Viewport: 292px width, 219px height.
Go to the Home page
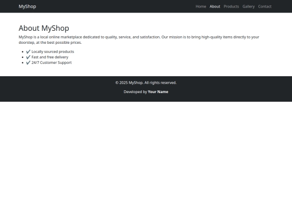coord(201,6)
